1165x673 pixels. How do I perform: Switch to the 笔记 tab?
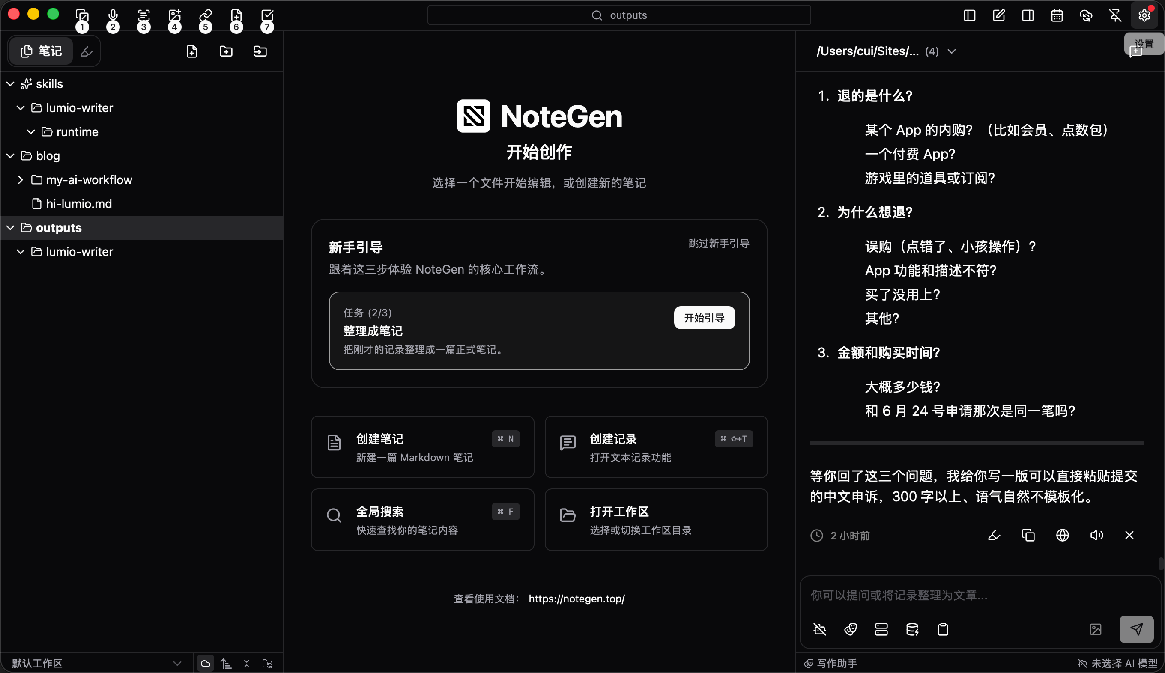(x=41, y=51)
